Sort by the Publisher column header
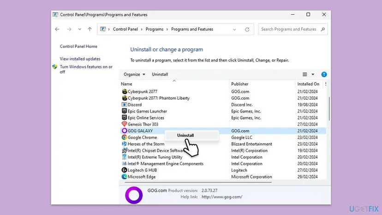This screenshot has height=215, width=382. pos(240,84)
